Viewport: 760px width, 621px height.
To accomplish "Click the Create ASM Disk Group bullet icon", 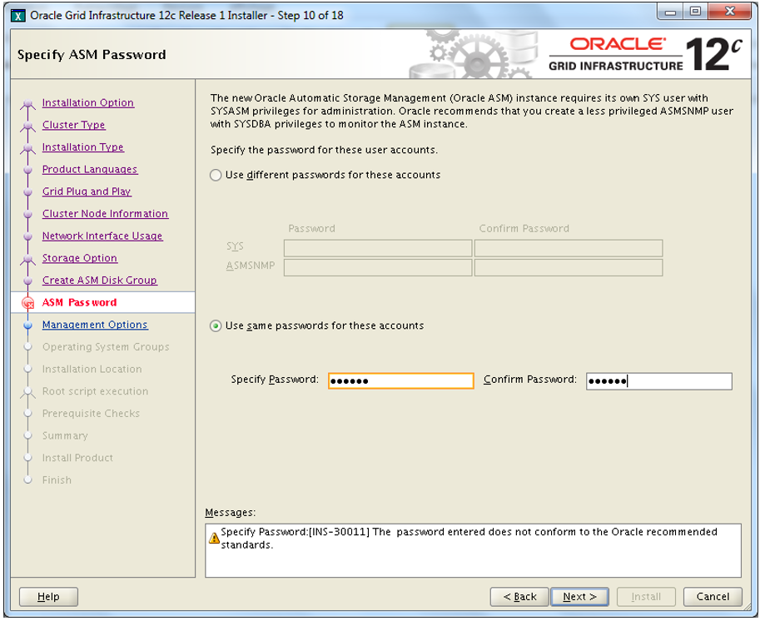I will 28,281.
